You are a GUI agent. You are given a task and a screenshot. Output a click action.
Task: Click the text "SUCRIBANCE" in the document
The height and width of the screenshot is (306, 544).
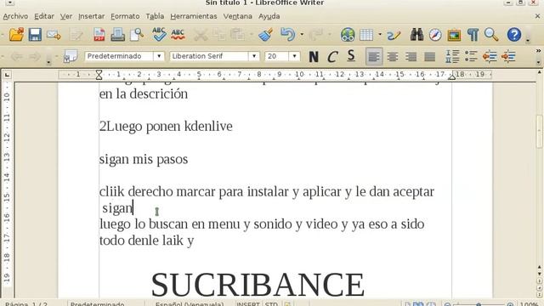point(258,284)
